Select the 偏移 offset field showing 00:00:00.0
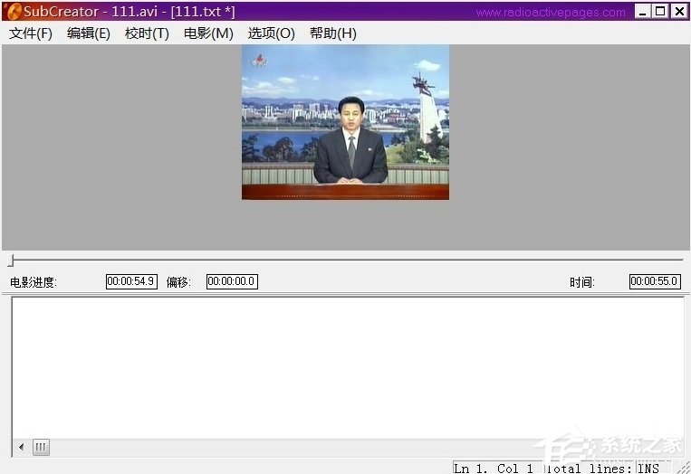Viewport: 691px width, 474px height. click(x=232, y=281)
